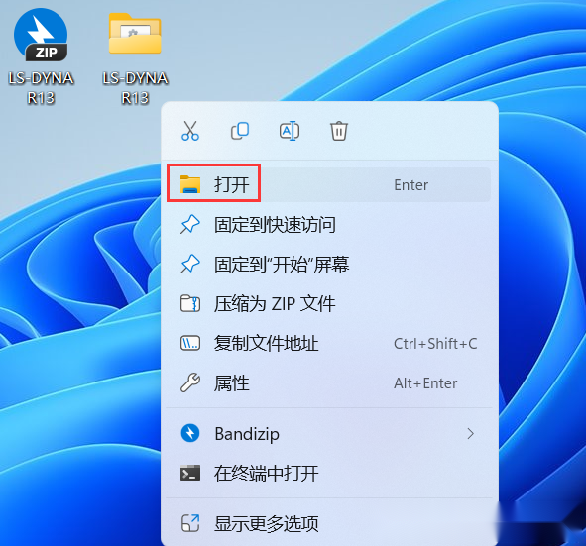Click the wrench icon next to 属性
The width and height of the screenshot is (586, 546).
click(x=190, y=382)
